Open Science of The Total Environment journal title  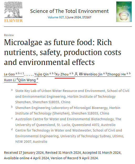click(69, 11)
